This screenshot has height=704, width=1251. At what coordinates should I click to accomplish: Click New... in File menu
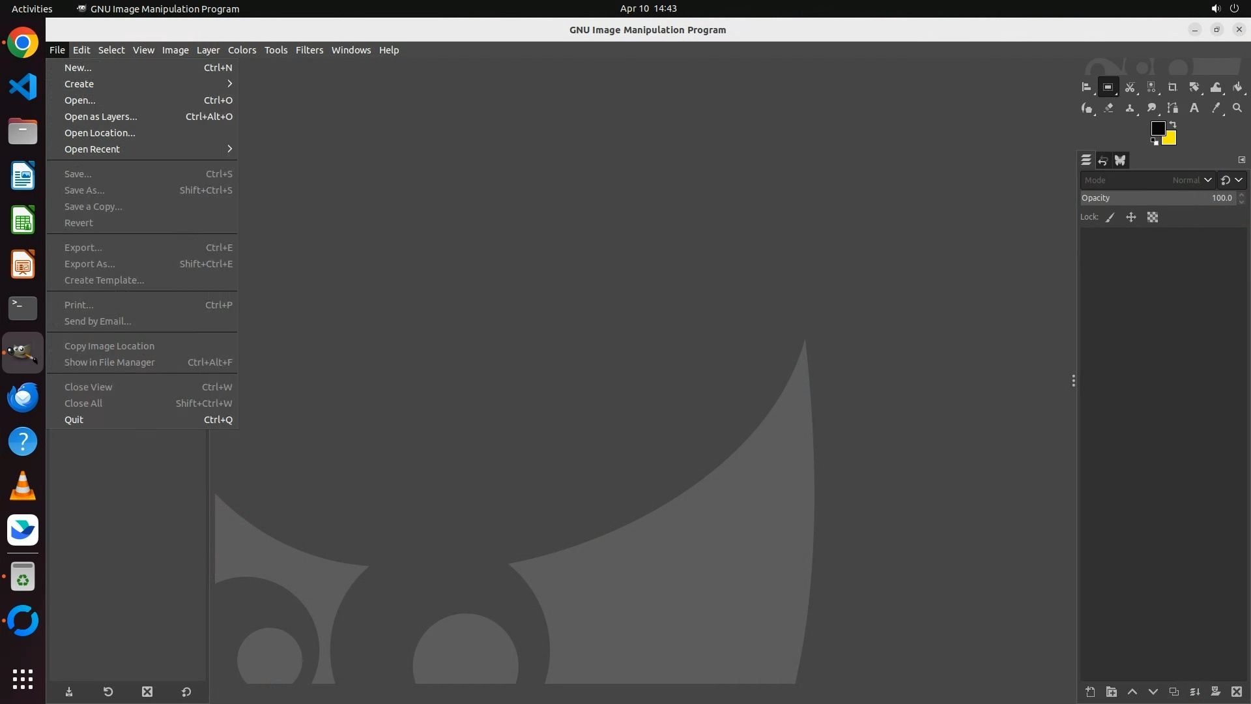click(78, 68)
